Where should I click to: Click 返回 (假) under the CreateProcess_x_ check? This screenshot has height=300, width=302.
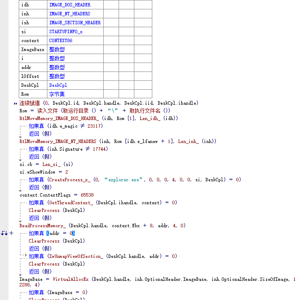(x=40, y=187)
